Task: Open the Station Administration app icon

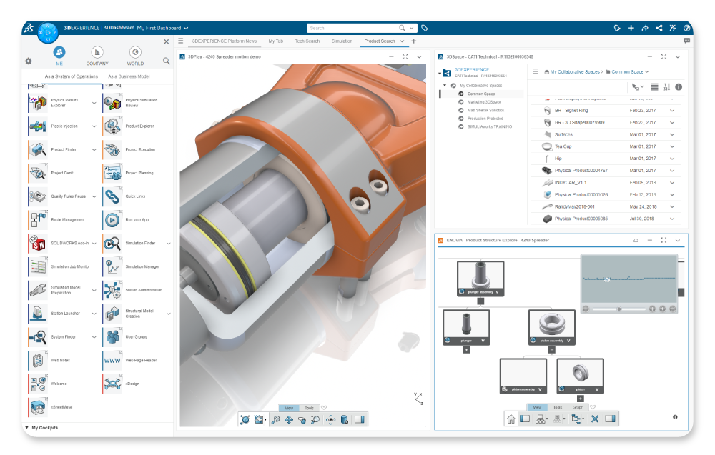Action: click(112, 290)
